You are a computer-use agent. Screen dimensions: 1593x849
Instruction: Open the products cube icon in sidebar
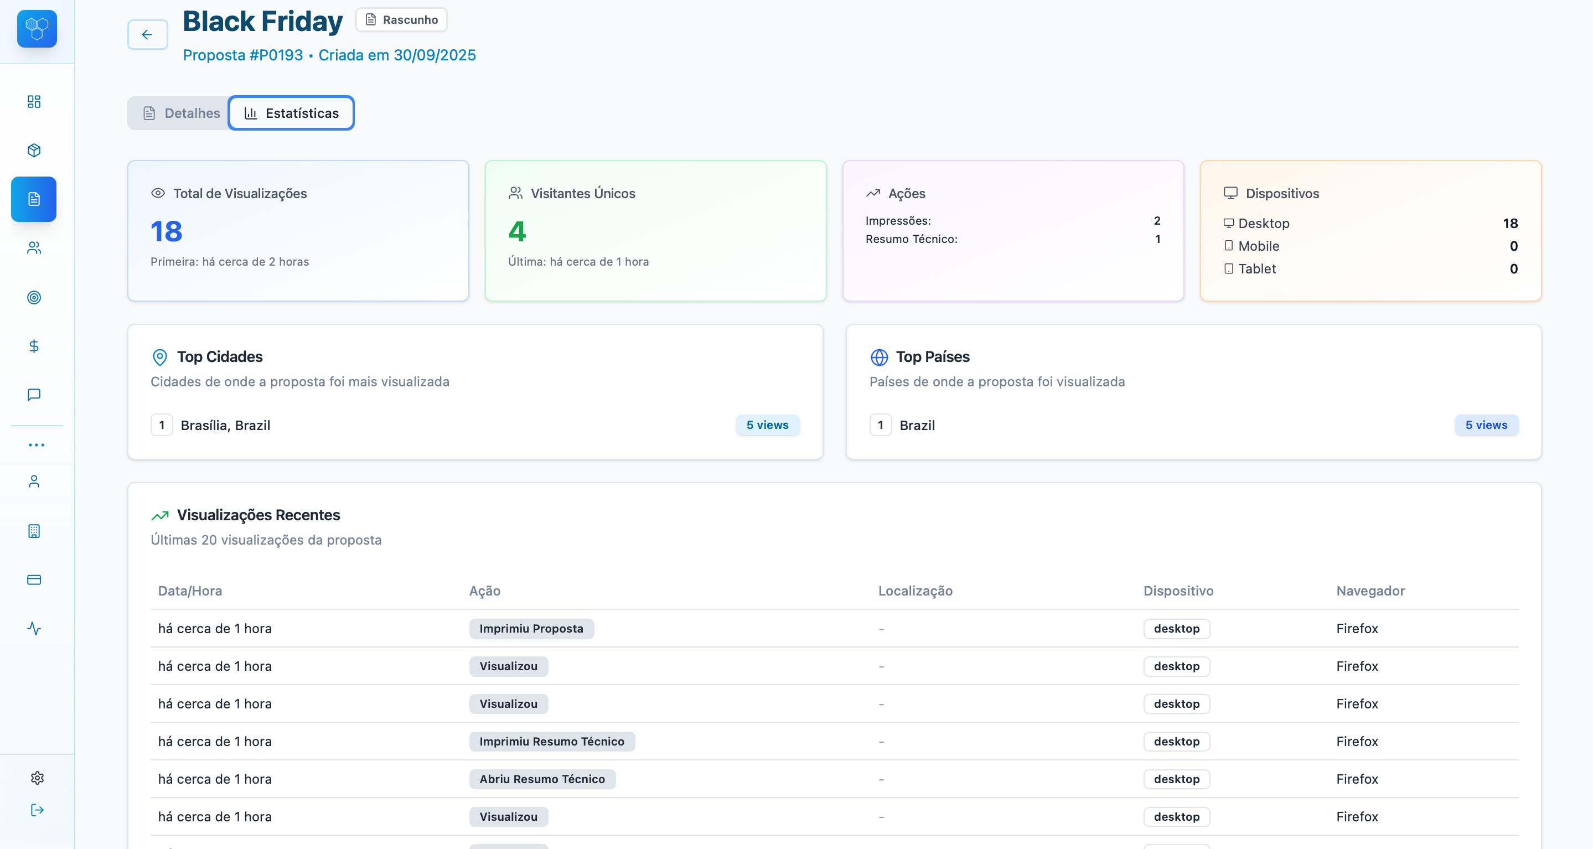tap(34, 150)
